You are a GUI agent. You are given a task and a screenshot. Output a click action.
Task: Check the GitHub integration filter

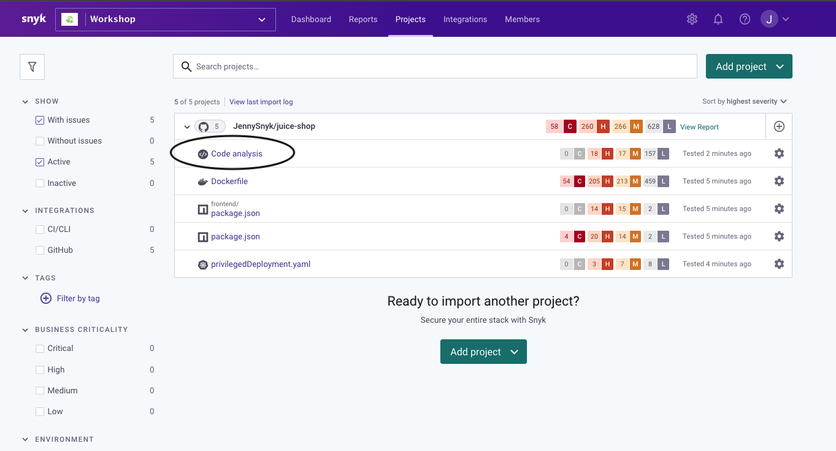pyautogui.click(x=40, y=250)
